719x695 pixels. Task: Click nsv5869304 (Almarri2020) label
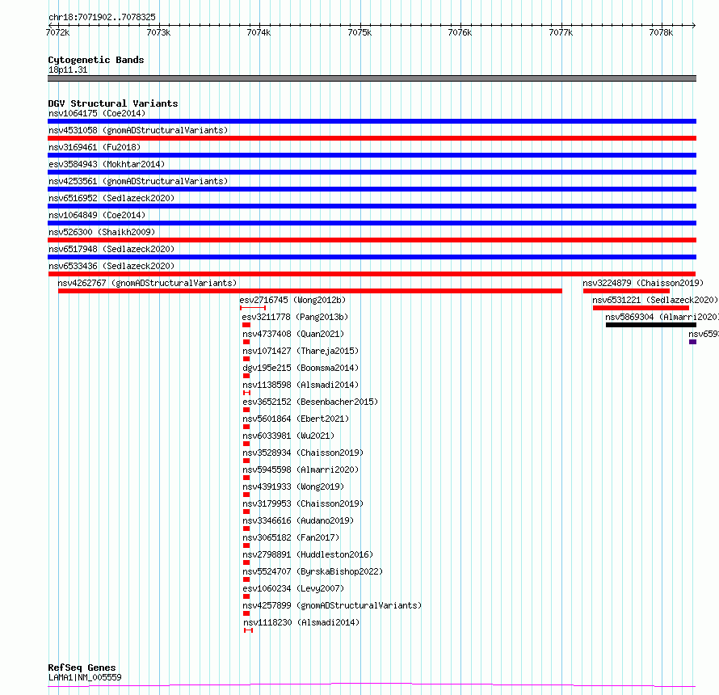point(662,317)
